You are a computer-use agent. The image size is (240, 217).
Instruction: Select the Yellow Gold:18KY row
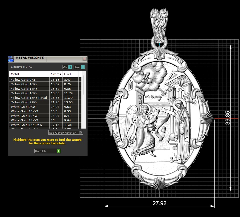coord(45,93)
